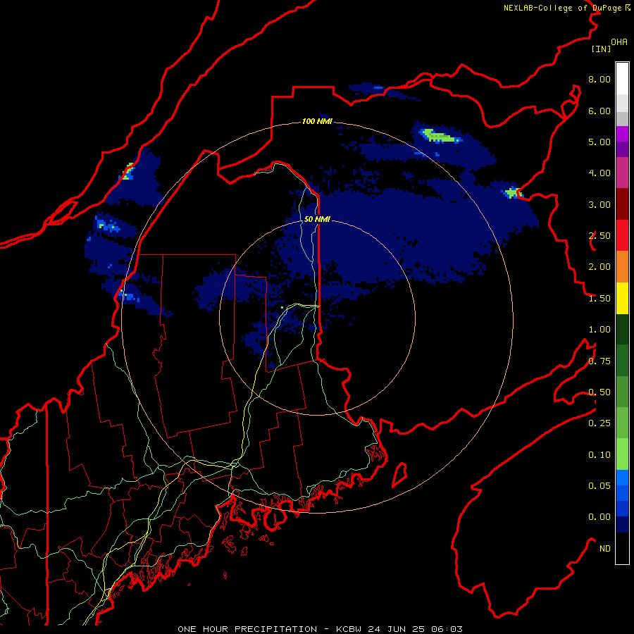Click the 0.50 legend value
634x634 pixels.
pyautogui.click(x=599, y=392)
